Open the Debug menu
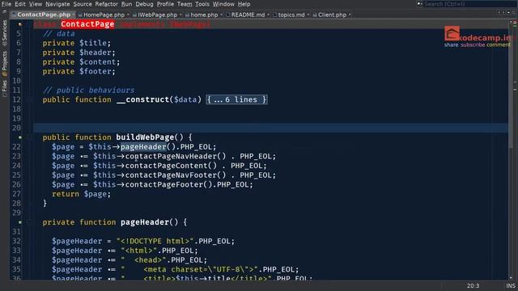This screenshot has height=291, width=518. pyautogui.click(x=144, y=4)
